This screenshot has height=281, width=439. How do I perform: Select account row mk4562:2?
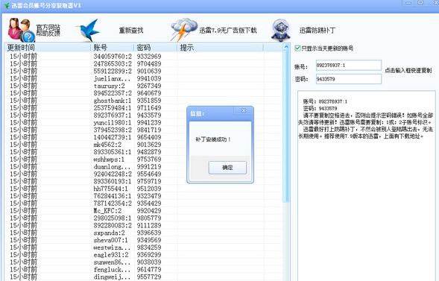[144, 145]
